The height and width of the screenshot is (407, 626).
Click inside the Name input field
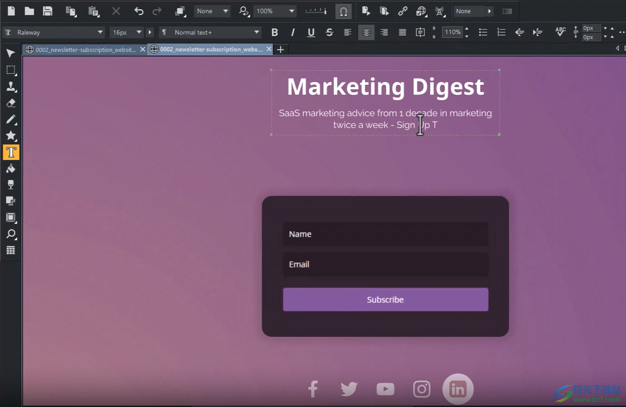coord(385,234)
